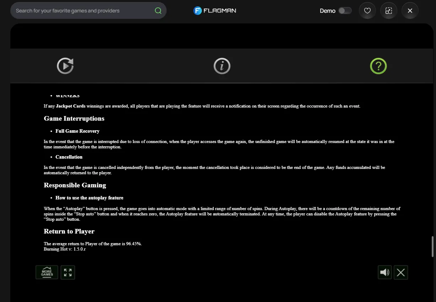This screenshot has width=436, height=302.
Task: Click the bold Jackpot Cards text
Action: 70,106
